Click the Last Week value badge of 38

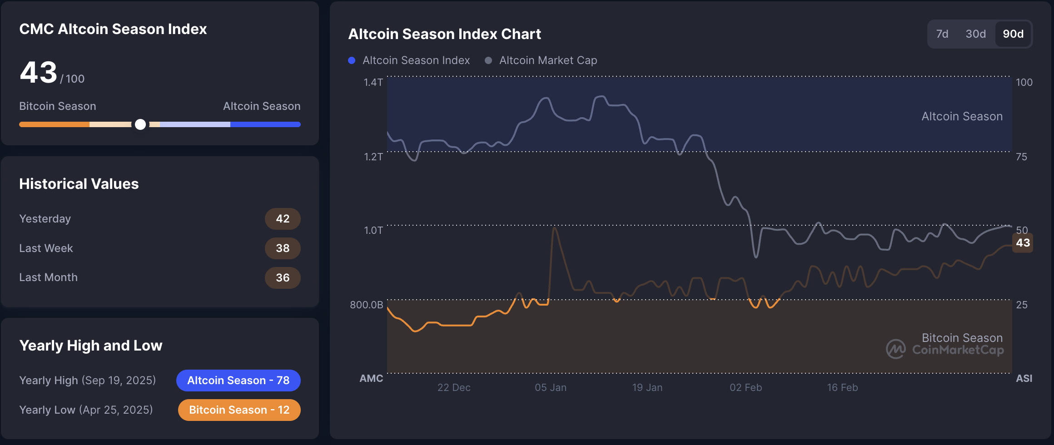tap(283, 248)
